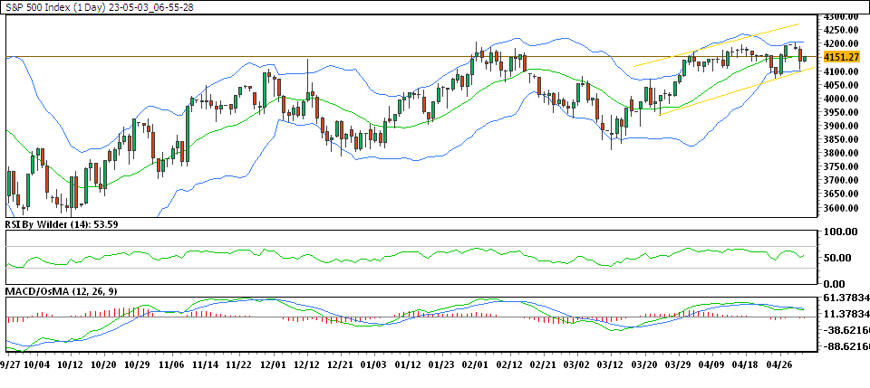This screenshot has height=388, width=870.
Task: Click the 03/12 date label
Action: 612,365
